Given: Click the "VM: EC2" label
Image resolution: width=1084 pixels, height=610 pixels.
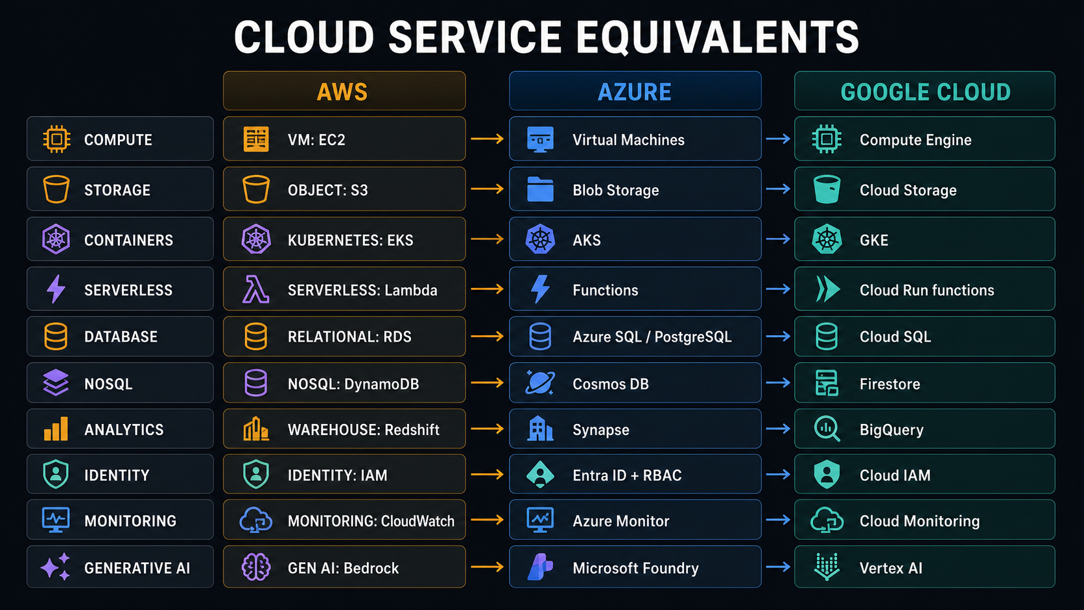Looking at the screenshot, I should coord(316,140).
